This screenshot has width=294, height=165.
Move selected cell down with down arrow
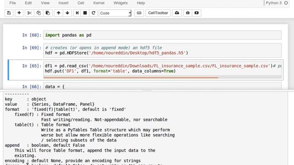click(x=68, y=13)
